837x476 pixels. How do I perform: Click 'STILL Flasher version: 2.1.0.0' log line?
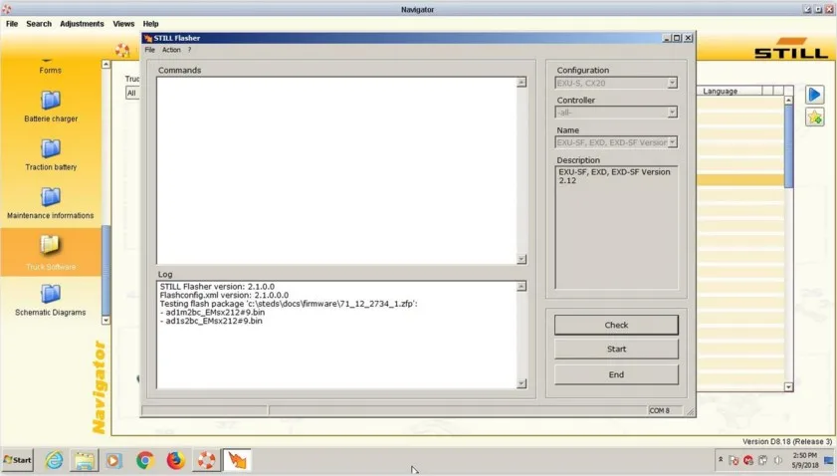pos(217,287)
